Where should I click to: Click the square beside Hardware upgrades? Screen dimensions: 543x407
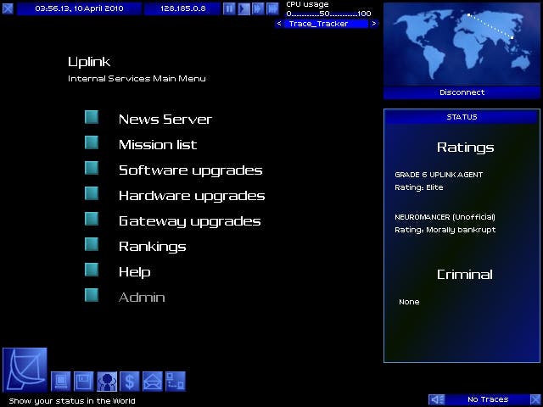click(92, 193)
